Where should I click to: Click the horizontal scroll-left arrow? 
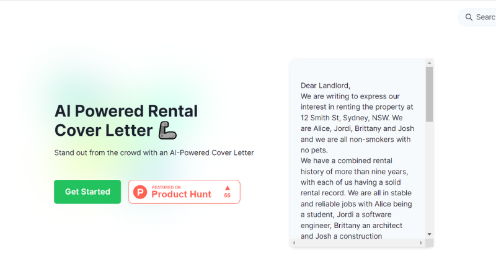click(294, 243)
